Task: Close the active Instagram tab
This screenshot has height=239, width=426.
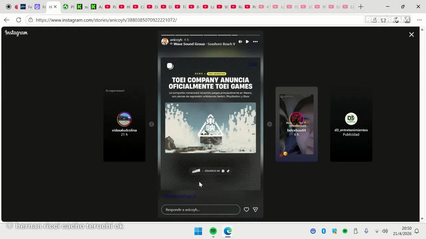Action: pos(55,7)
